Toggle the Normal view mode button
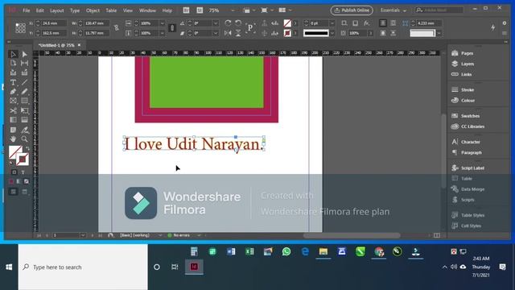This screenshot has width=515, height=290. (13, 192)
